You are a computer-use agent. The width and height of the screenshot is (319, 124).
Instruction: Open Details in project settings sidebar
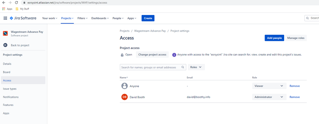(23, 64)
